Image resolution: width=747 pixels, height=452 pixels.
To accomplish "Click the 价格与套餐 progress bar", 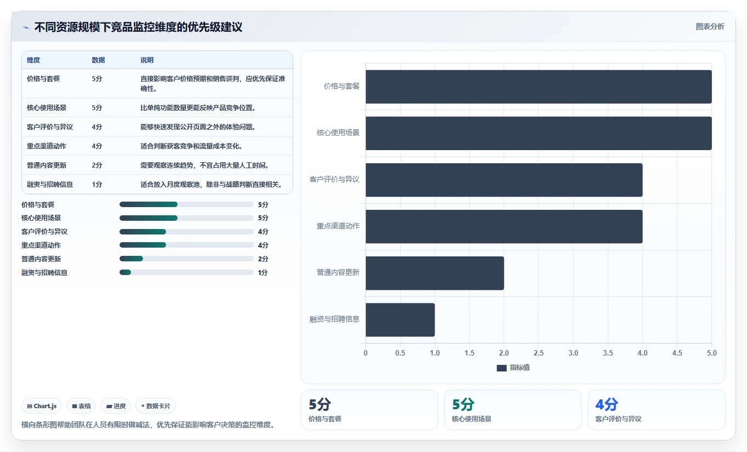I will [x=186, y=204].
